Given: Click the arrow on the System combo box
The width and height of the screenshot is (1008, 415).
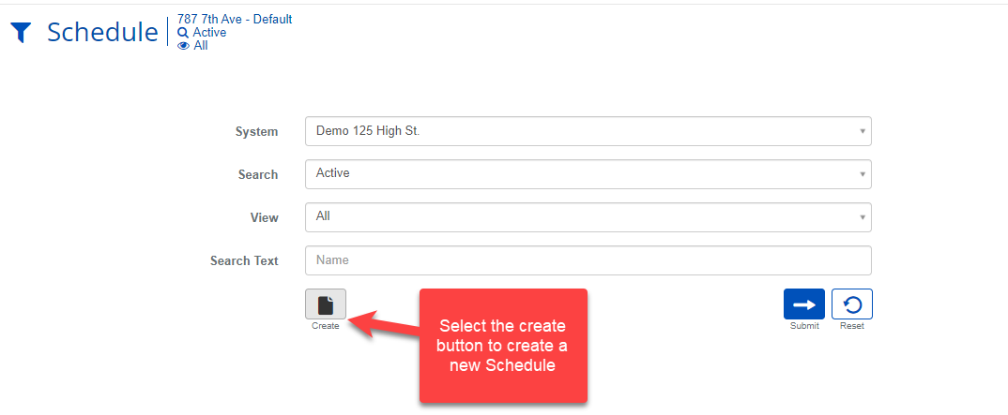Looking at the screenshot, I should 862,131.
